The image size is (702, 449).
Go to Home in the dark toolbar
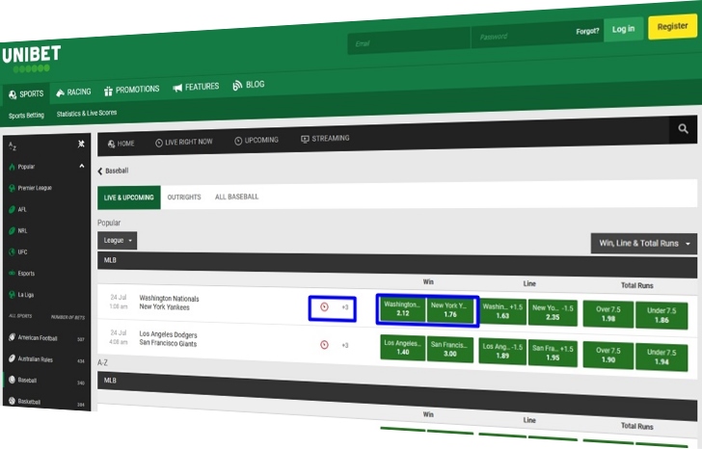[121, 144]
